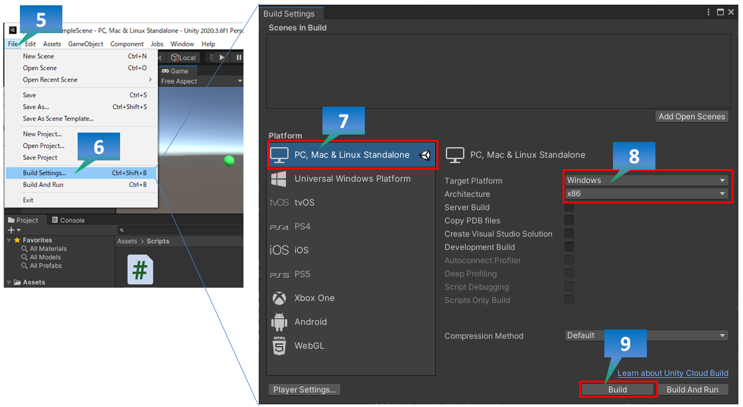This screenshot has height=407, width=743.
Task: Choose New Project... menu entry
Action: [x=82, y=135]
